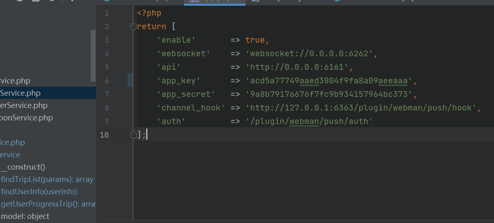Click the 'channel_hook' key string
494x223 pixels.
[191, 108]
